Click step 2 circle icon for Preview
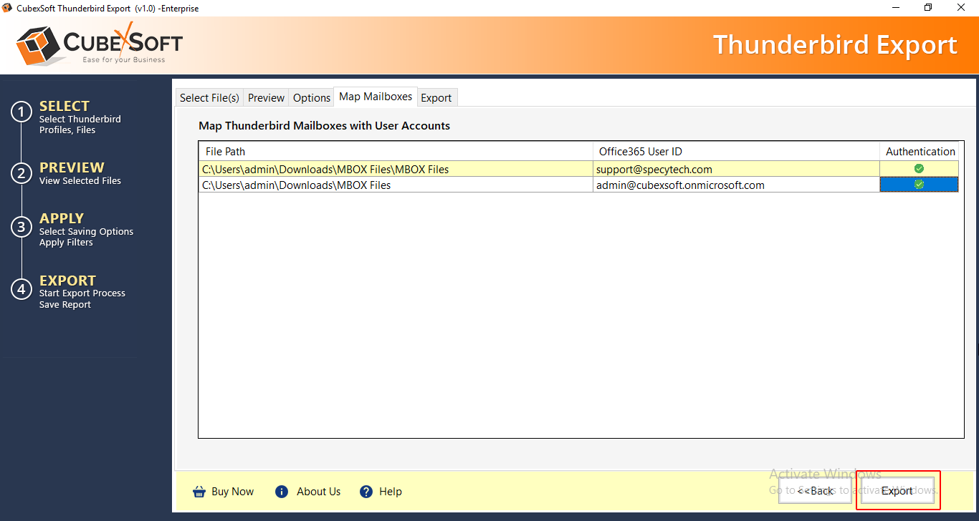979x521 pixels. (22, 173)
